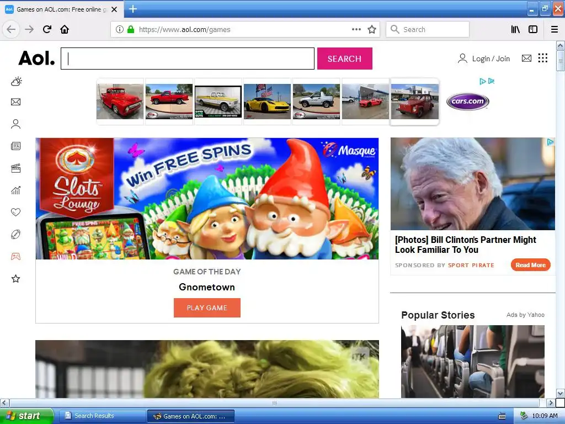Go forward with the browser Forward arrow
Image resolution: width=565 pixels, height=424 pixels.
(x=29, y=29)
